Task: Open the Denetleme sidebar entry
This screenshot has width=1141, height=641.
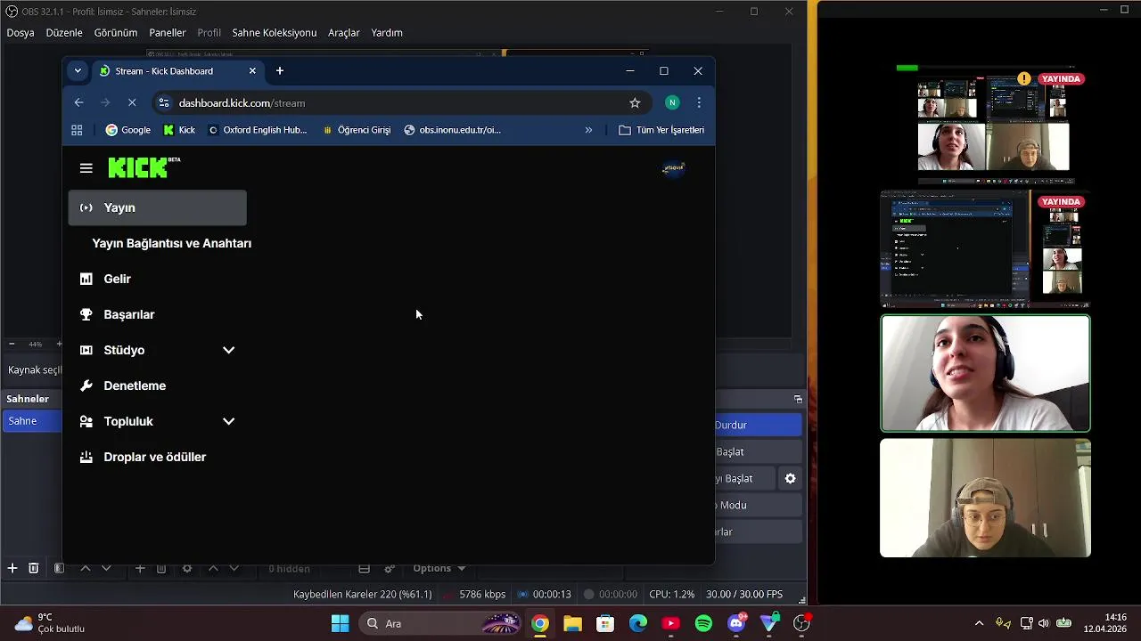Action: point(135,385)
